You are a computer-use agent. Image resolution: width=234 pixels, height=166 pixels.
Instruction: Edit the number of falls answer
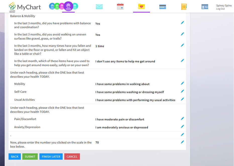click(x=182, y=45)
